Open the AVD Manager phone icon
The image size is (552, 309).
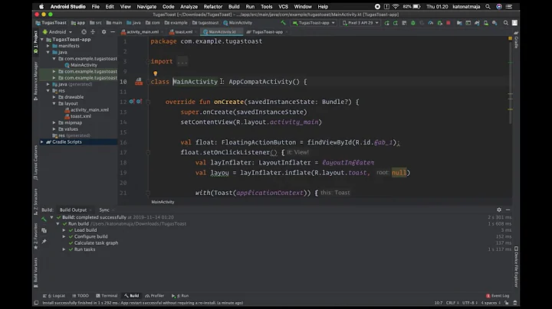click(x=486, y=23)
